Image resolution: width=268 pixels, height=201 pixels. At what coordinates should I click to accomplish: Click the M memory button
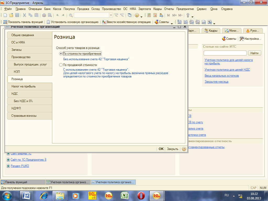tap(168, 15)
